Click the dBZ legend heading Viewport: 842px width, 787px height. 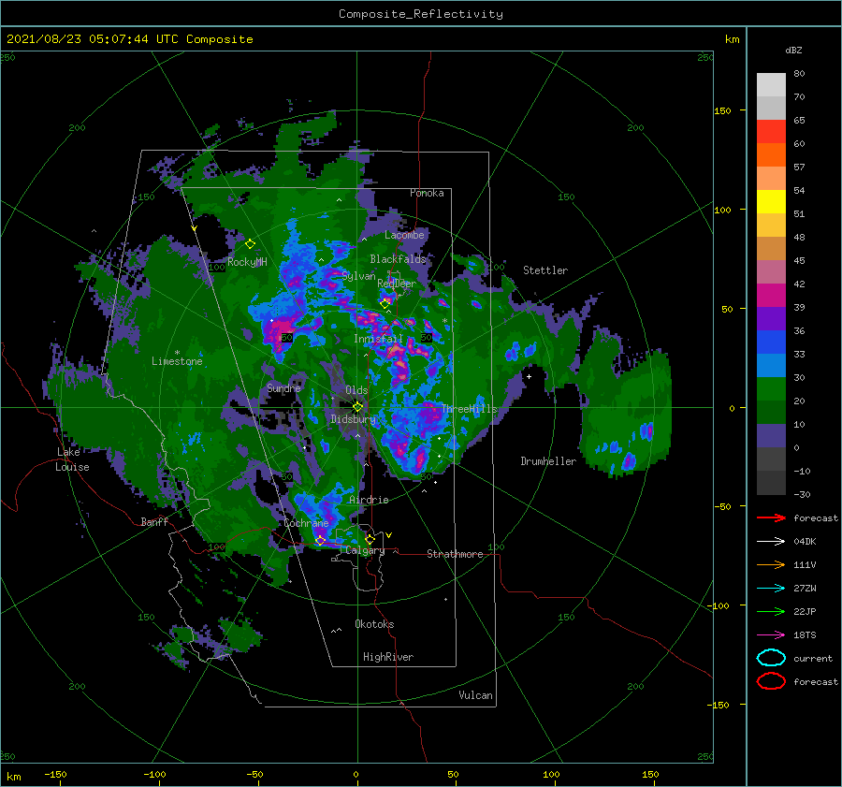(x=793, y=50)
